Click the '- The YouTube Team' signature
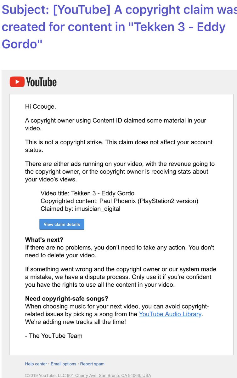Image resolution: width=237 pixels, height=378 pixels. tap(54, 336)
